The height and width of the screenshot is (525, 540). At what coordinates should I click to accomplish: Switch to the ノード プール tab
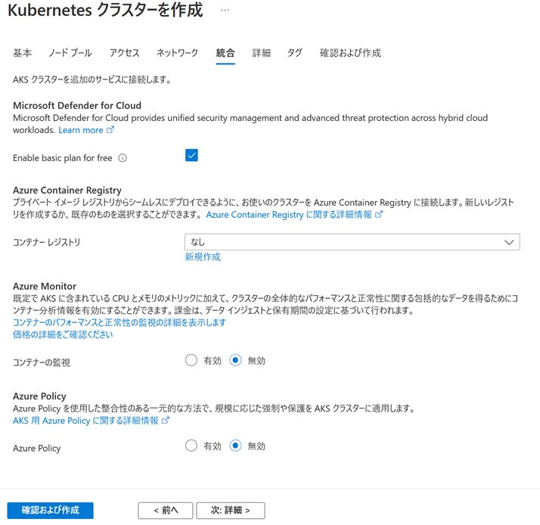pos(70,53)
